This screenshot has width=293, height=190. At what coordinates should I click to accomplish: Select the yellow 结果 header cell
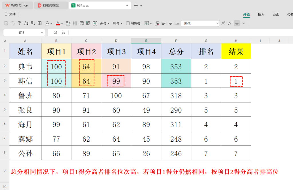[x=236, y=52]
